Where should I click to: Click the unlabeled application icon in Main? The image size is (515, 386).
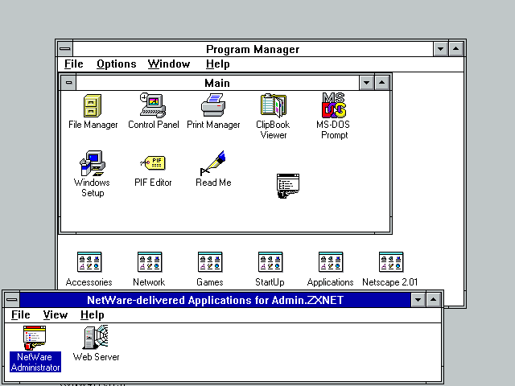pyautogui.click(x=288, y=186)
